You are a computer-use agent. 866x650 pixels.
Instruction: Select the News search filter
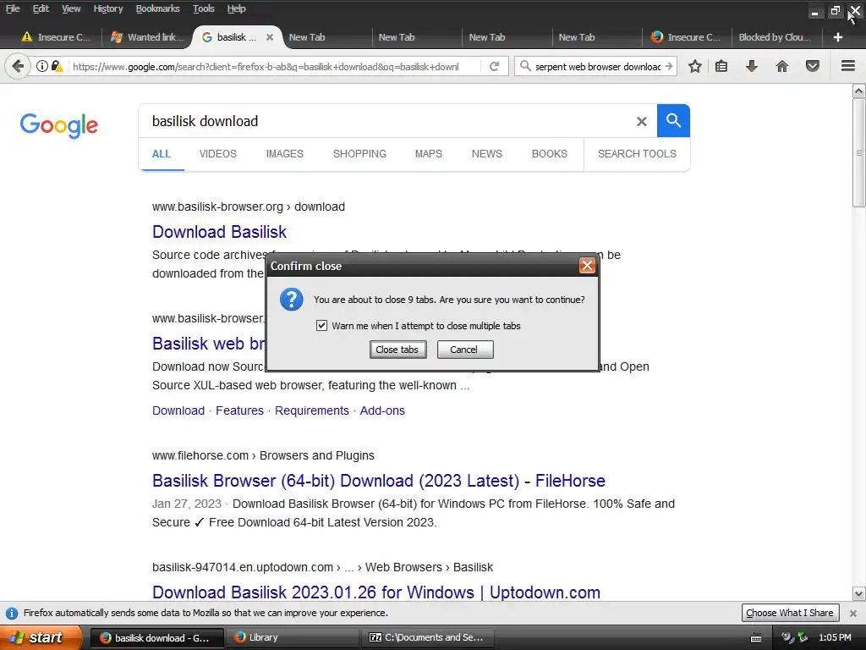point(486,154)
